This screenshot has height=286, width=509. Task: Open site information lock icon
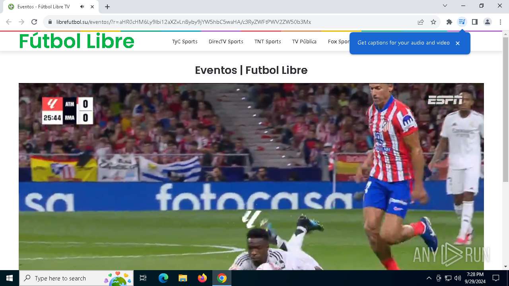pyautogui.click(x=50, y=22)
